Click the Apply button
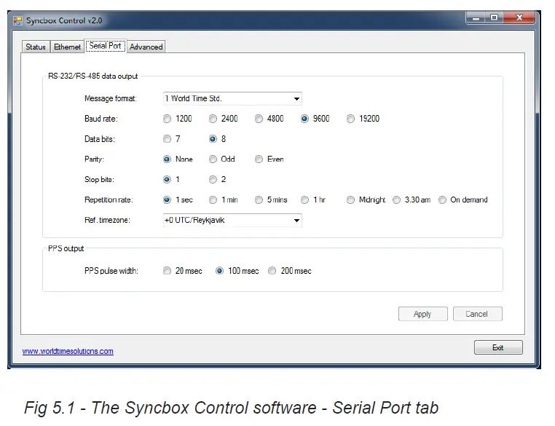Viewport: 555px width, 426px height. click(x=423, y=314)
